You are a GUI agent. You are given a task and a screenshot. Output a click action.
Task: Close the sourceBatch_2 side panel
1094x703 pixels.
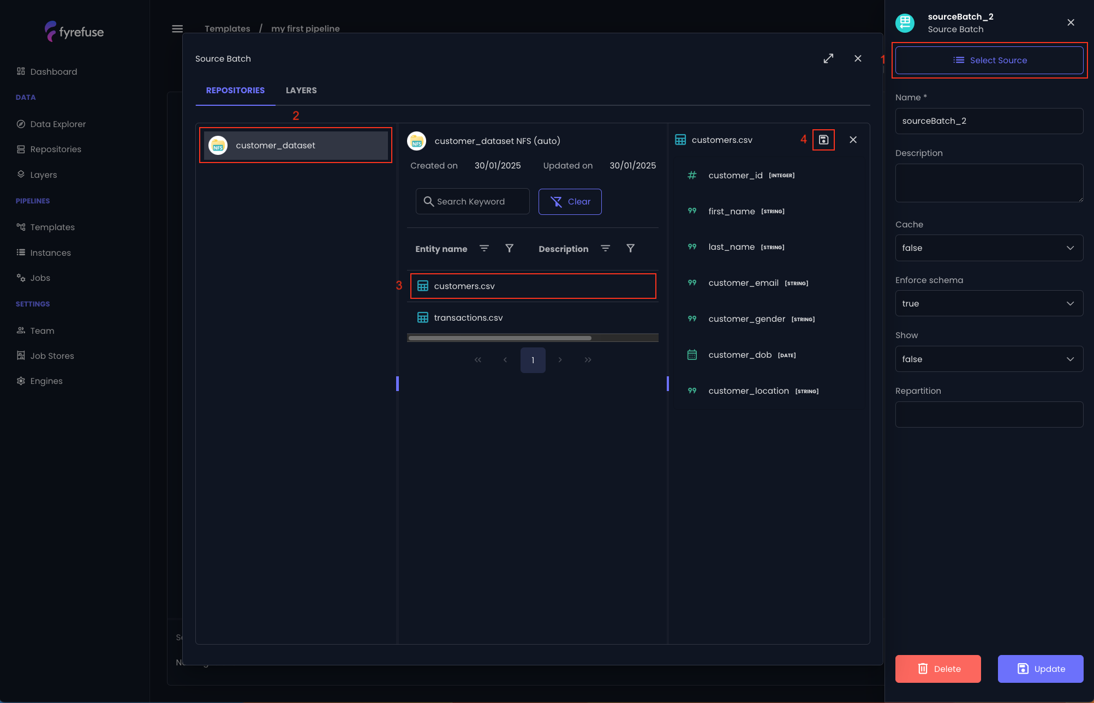tap(1071, 22)
